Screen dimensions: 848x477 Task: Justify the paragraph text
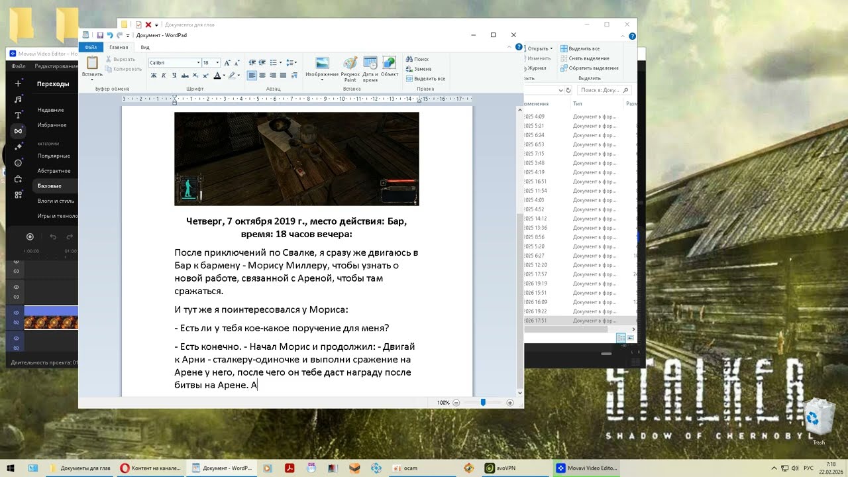283,76
